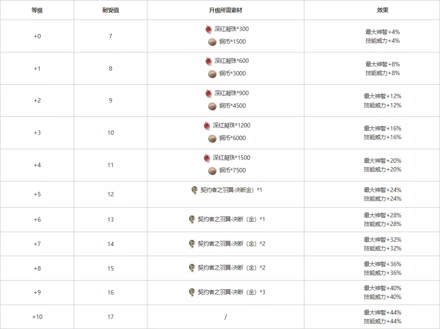Select the coin icon next to 铜币*4500
Image resolution: width=440 pixels, height=329 pixels.
pyautogui.click(x=212, y=106)
